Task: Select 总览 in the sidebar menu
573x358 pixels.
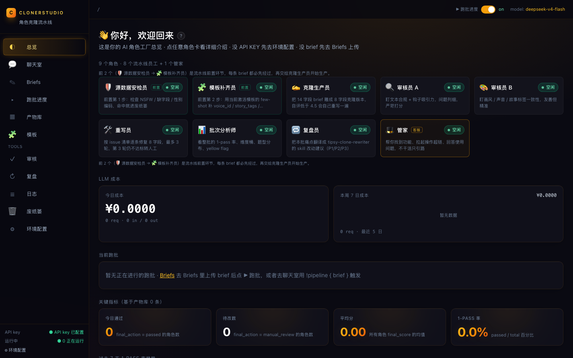Action: click(x=44, y=47)
